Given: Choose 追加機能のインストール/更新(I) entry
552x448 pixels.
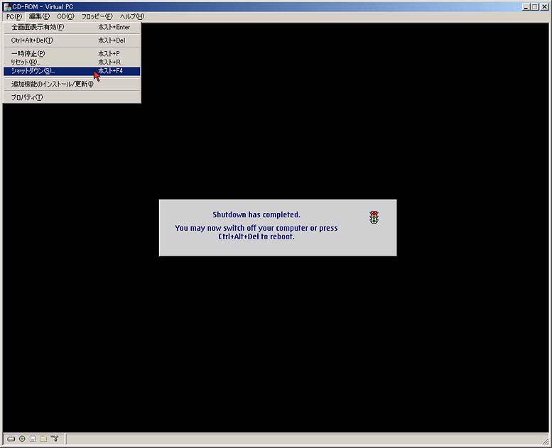Looking at the screenshot, I should point(72,84).
